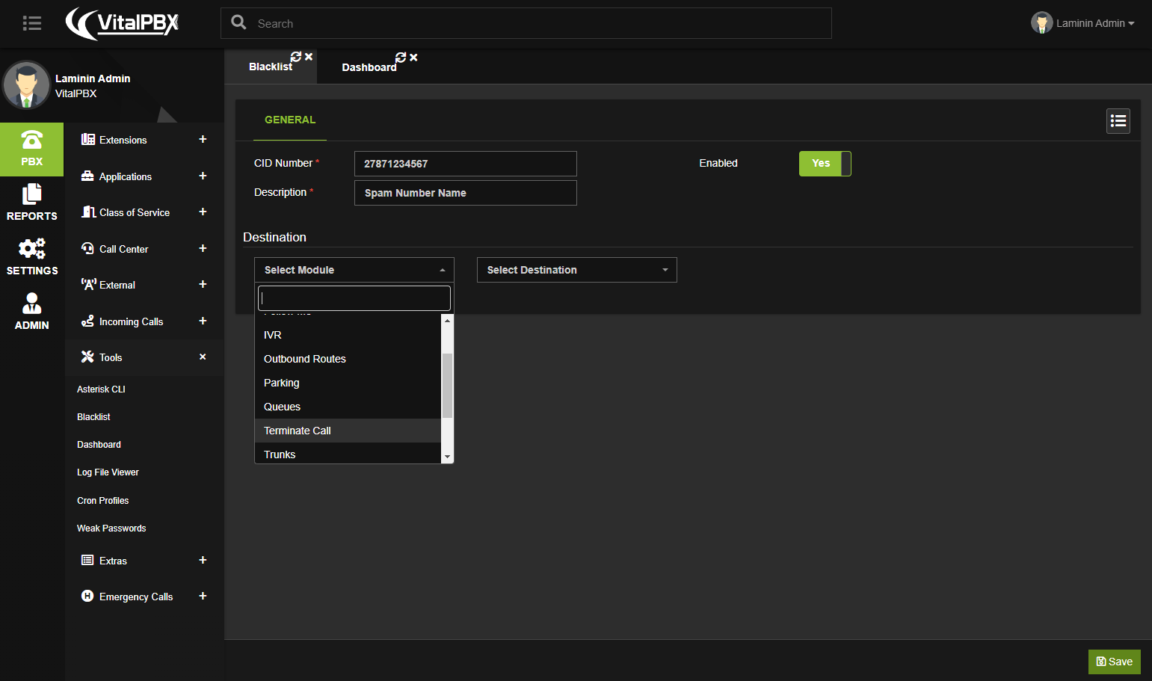Select the GENERAL tab
Image resolution: width=1152 pixels, height=681 pixels.
click(x=290, y=120)
